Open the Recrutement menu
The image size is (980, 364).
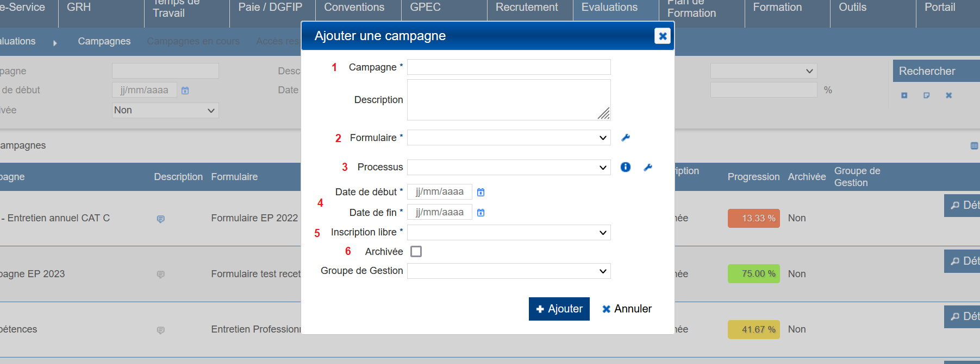(x=526, y=8)
